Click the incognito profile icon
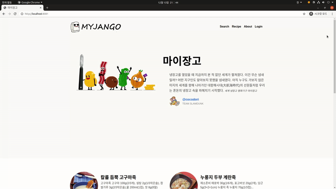 (x=311, y=14)
